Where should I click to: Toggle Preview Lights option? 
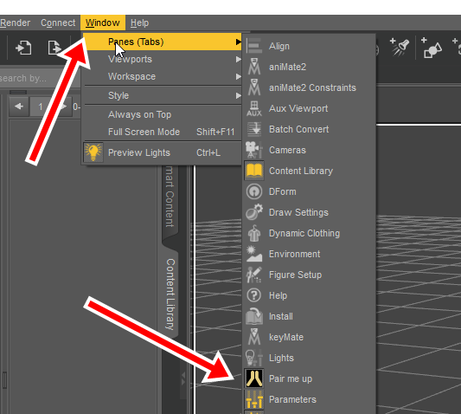point(163,152)
